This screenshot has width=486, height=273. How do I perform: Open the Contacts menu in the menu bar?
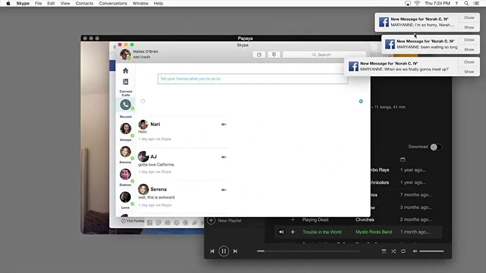(x=84, y=3)
